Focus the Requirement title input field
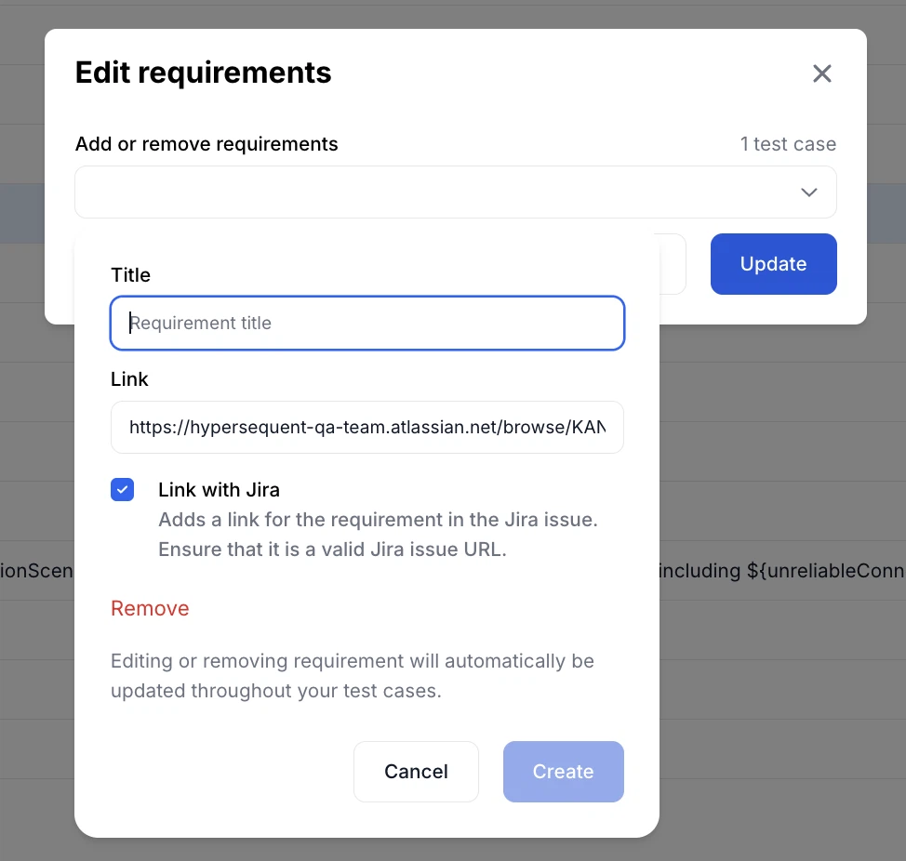 (367, 323)
